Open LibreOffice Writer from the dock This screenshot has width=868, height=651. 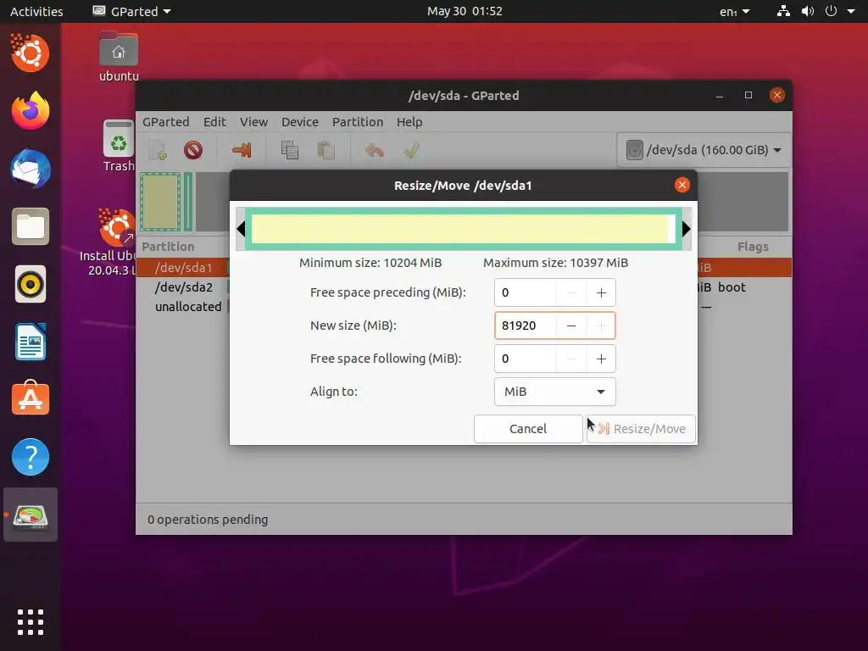pos(31,342)
